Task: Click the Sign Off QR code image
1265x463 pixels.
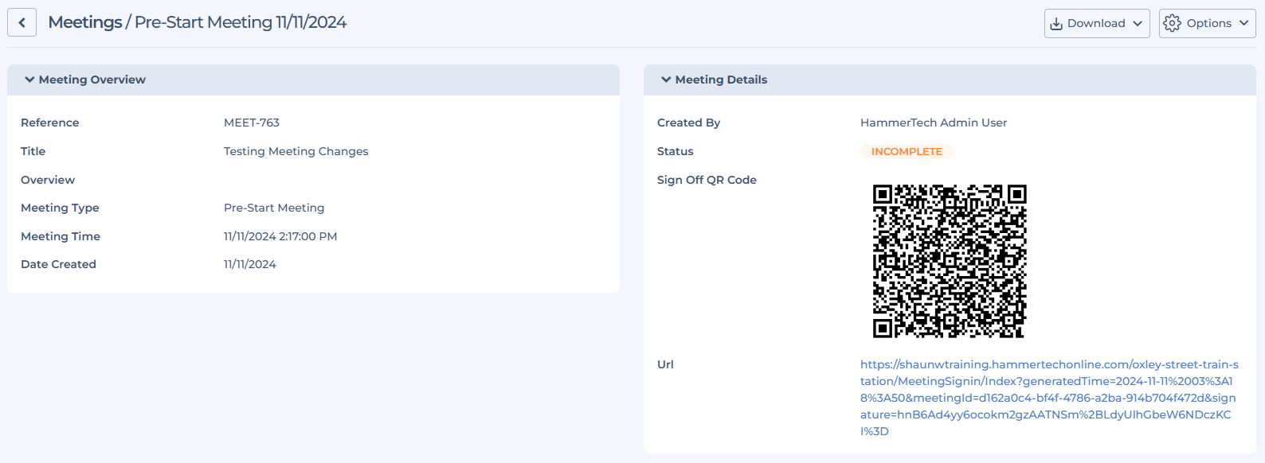Action: click(949, 261)
